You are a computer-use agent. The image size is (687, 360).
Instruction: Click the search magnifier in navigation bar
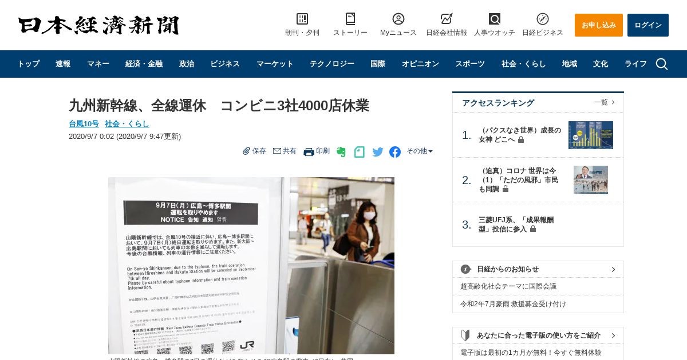(662, 64)
